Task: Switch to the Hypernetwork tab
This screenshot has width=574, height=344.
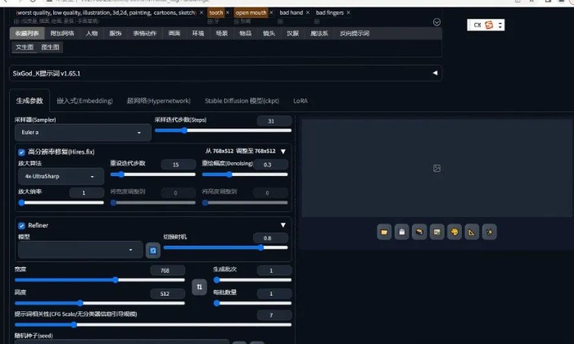Action: [x=159, y=101]
